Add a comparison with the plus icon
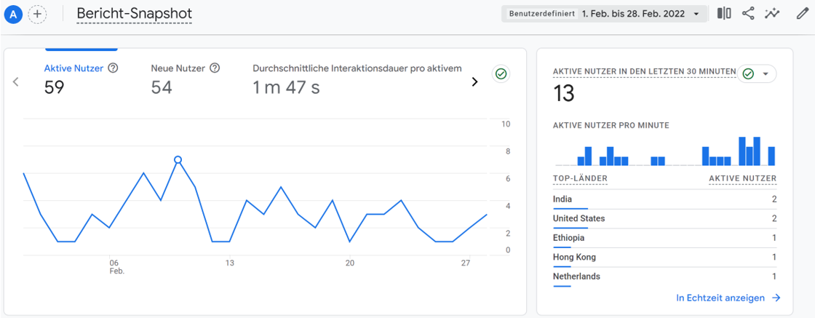The width and height of the screenshot is (815, 318). [37, 14]
